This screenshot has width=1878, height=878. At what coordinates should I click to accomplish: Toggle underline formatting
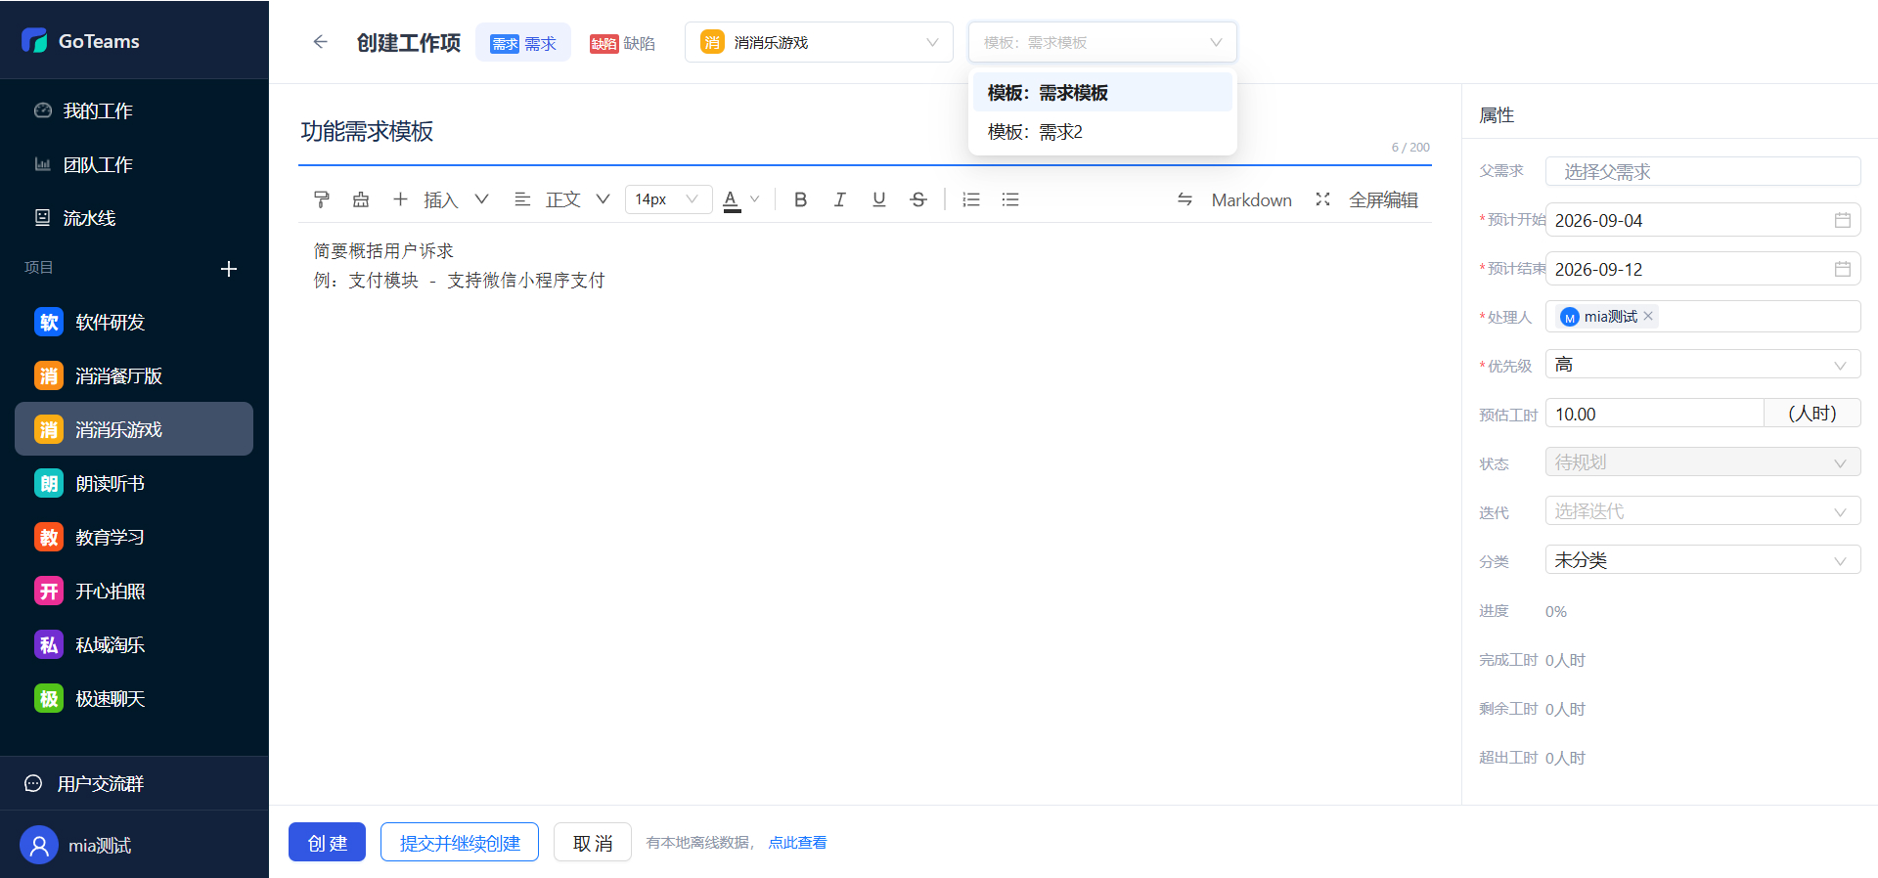tap(879, 199)
